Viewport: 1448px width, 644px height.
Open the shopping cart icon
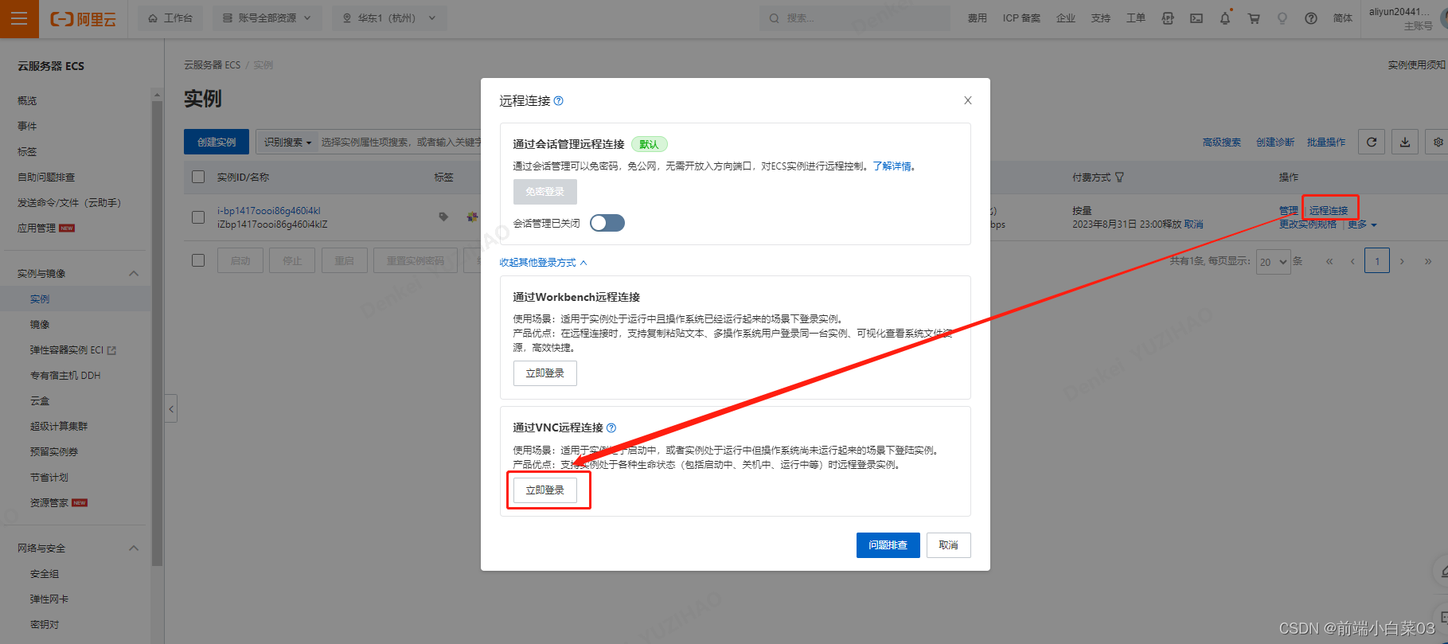point(1254,18)
